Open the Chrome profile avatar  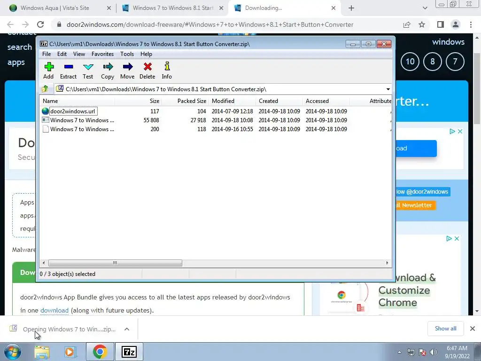(x=456, y=24)
